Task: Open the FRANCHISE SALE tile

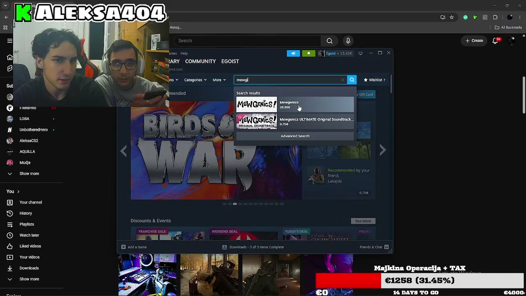Action: pyautogui.click(x=171, y=234)
